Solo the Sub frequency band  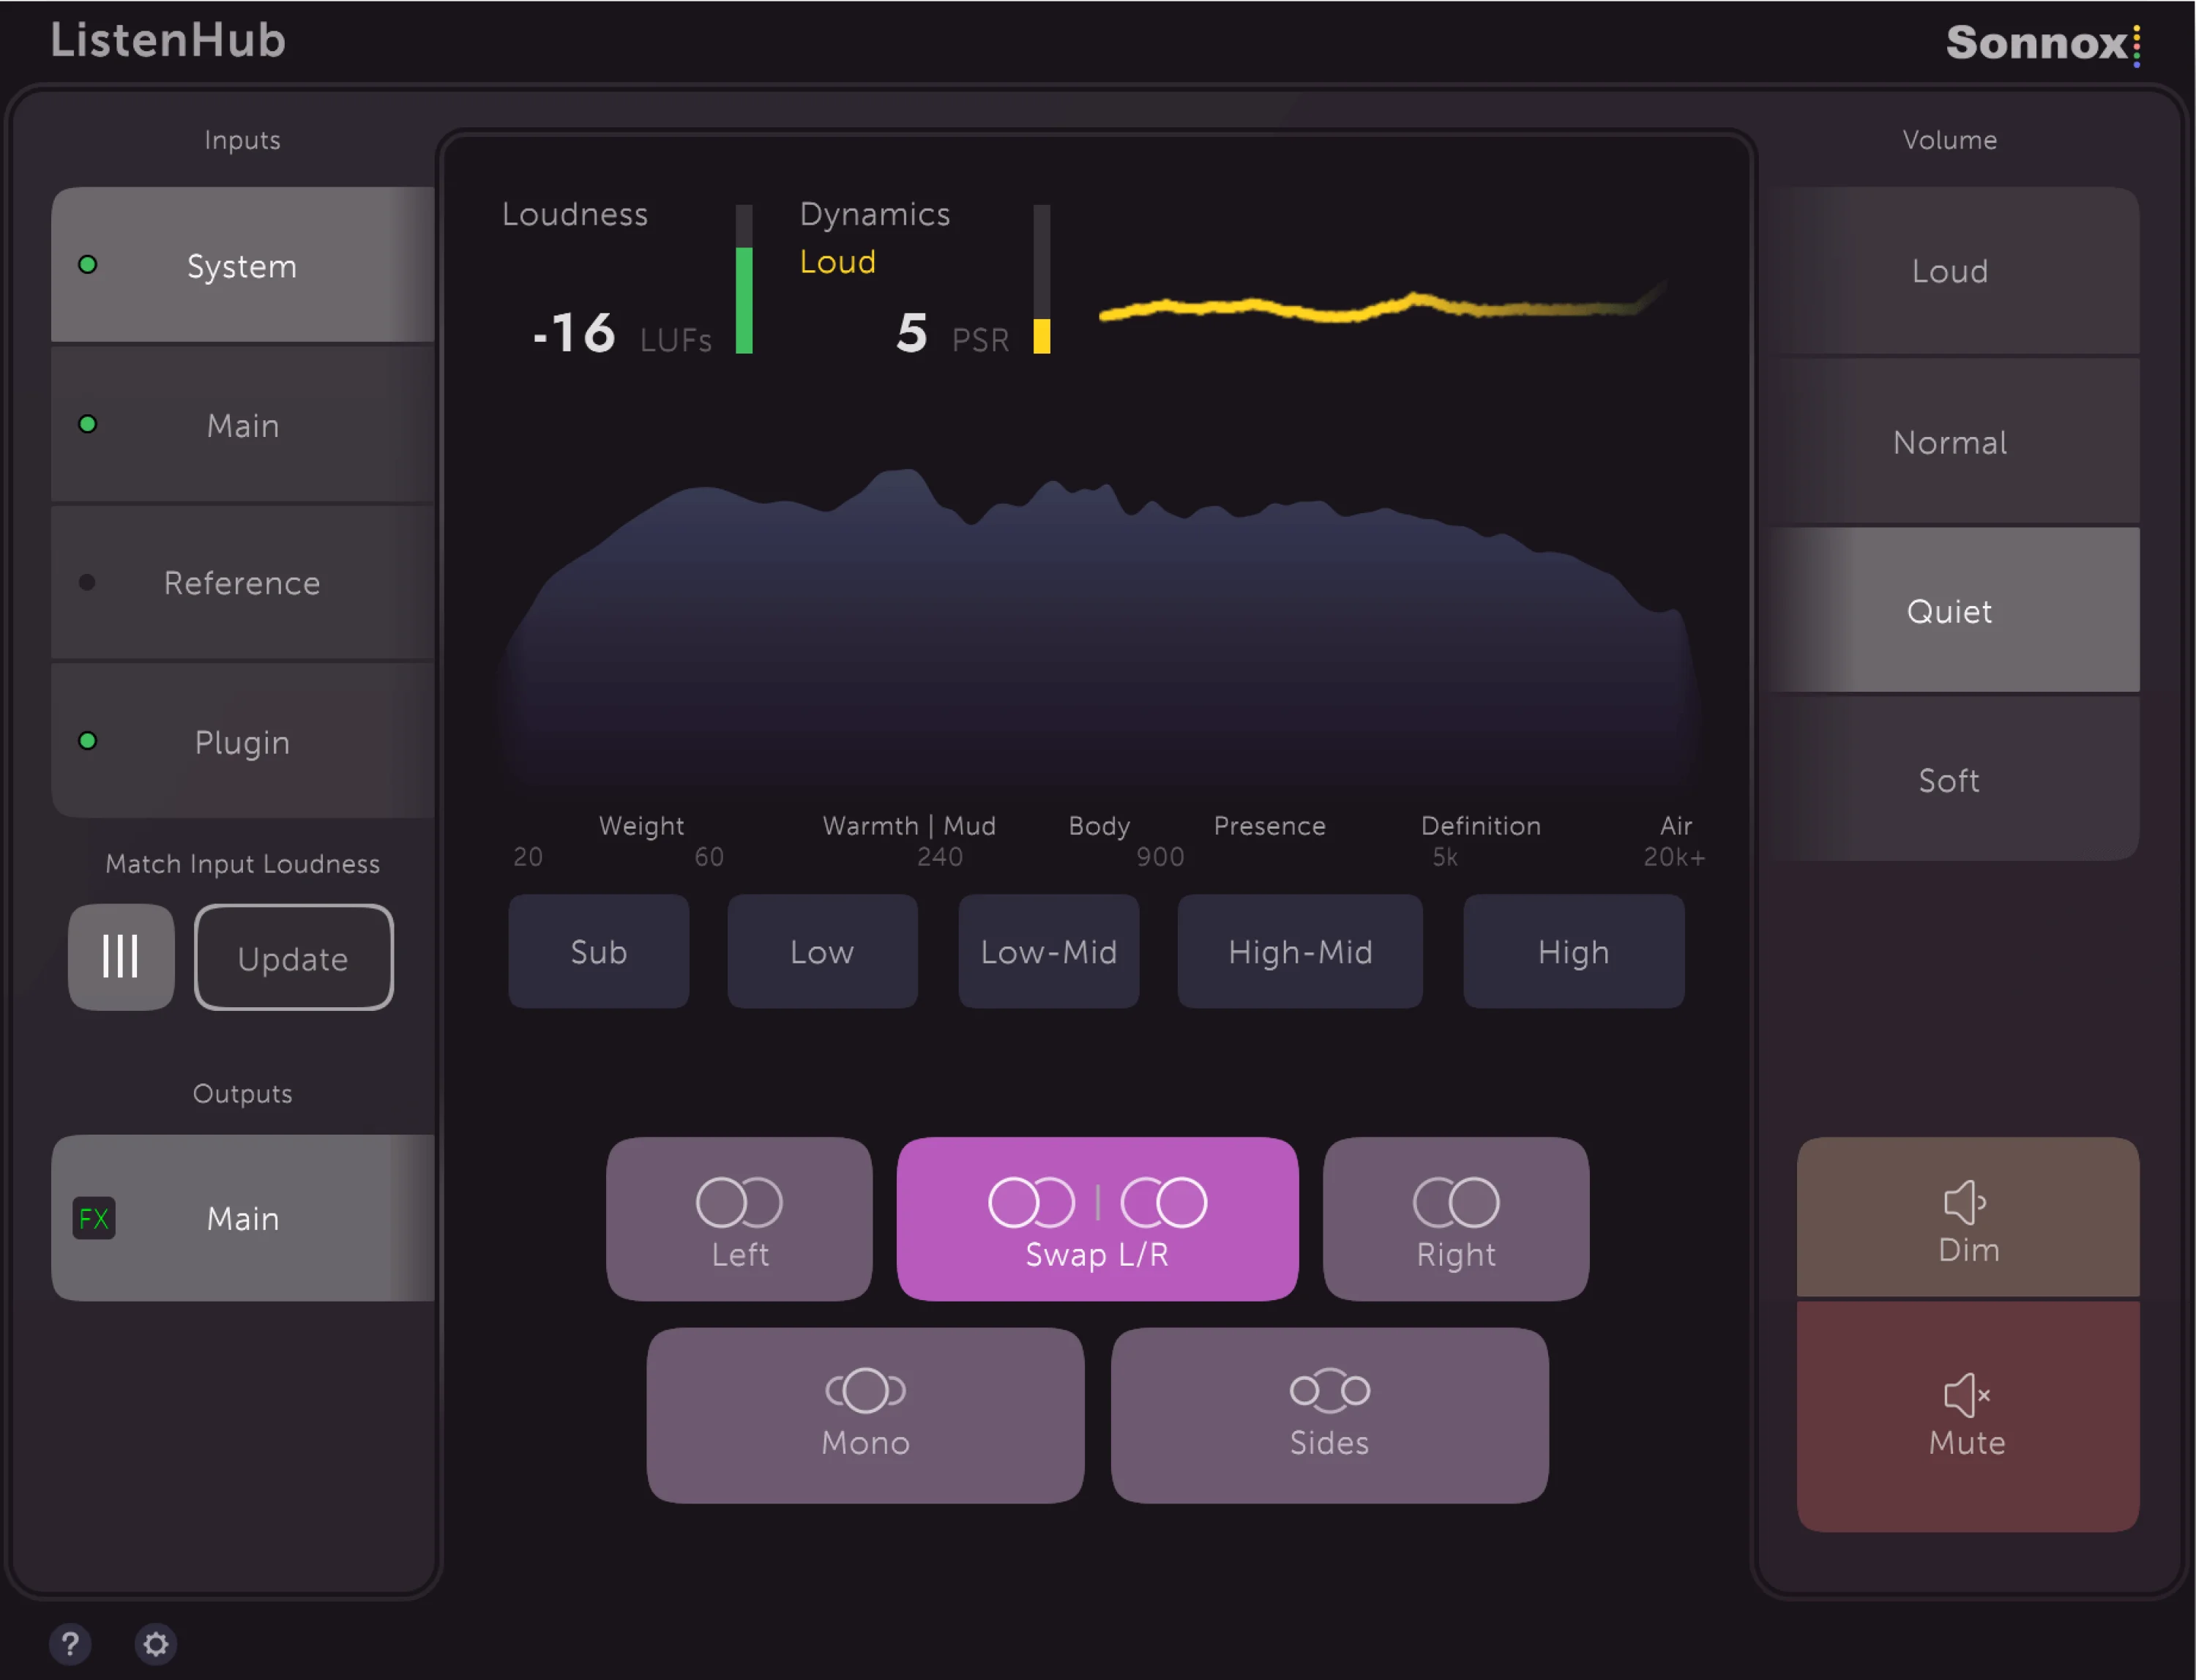[x=599, y=951]
